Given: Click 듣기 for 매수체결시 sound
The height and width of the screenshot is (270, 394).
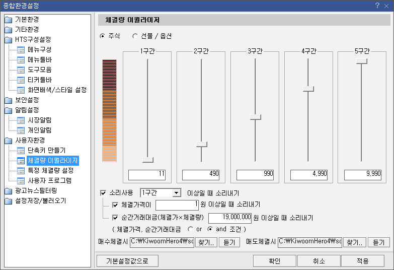Looking at the screenshot, I should coord(229,242).
